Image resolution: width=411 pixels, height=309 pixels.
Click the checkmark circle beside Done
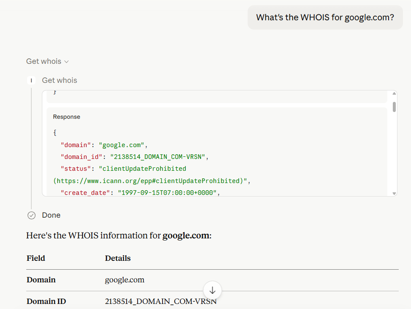[31, 215]
